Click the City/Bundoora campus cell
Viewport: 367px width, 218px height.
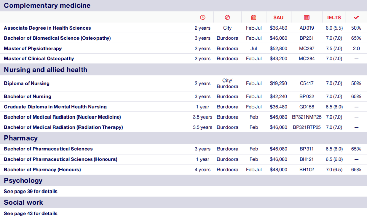tap(227, 83)
